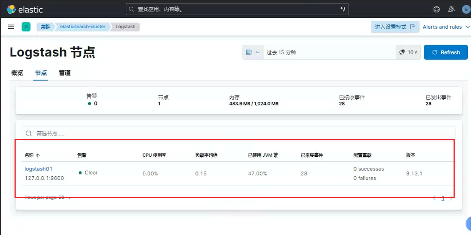Expand the Alerts and rules dropdown
The height and width of the screenshot is (235, 471).
446,27
